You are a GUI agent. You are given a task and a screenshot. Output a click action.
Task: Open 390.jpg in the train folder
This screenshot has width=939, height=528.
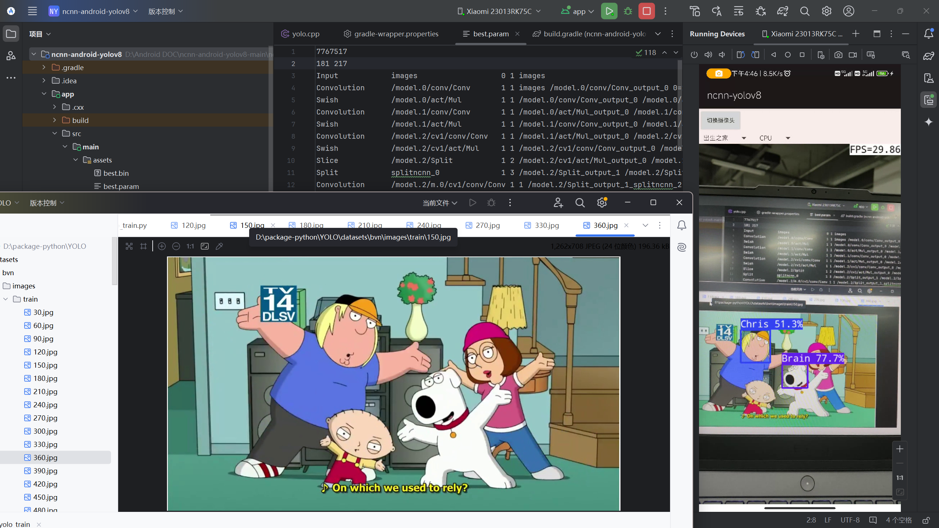45,471
